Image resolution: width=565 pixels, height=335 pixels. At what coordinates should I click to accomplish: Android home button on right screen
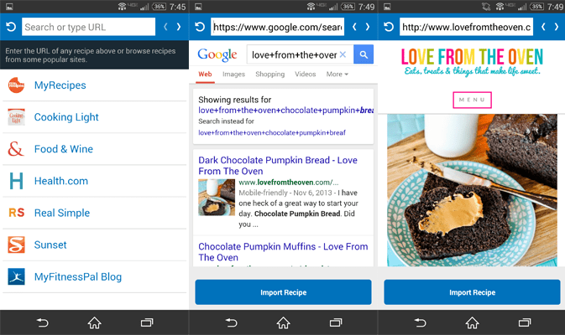tap(472, 322)
